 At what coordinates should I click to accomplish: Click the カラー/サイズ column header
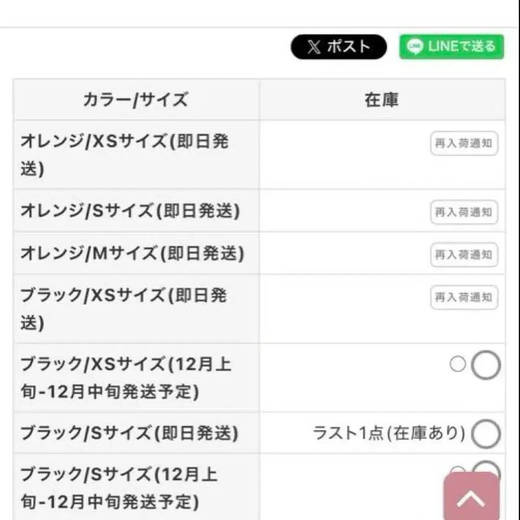[x=136, y=100]
